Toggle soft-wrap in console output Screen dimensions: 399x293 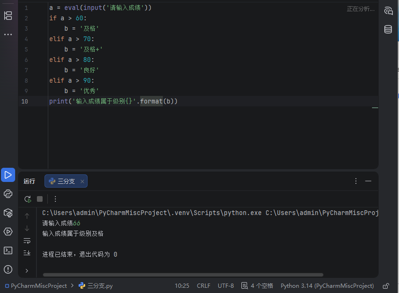coord(27,241)
